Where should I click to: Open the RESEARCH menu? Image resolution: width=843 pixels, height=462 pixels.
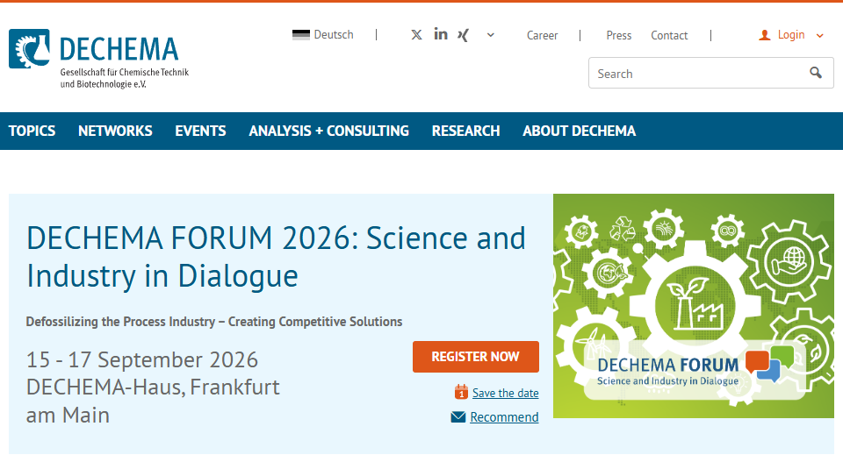click(465, 131)
